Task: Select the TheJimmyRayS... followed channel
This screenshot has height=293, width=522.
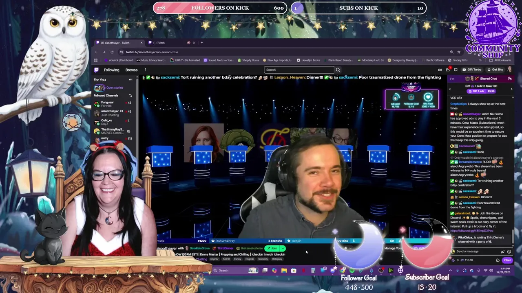Action: pyautogui.click(x=113, y=131)
